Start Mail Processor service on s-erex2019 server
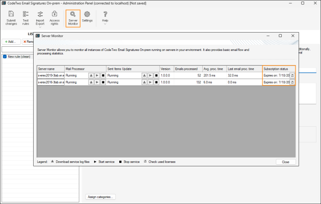The image size is (321, 204). [97, 76]
